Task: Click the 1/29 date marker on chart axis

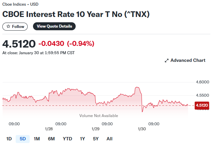Action: pos(95,129)
